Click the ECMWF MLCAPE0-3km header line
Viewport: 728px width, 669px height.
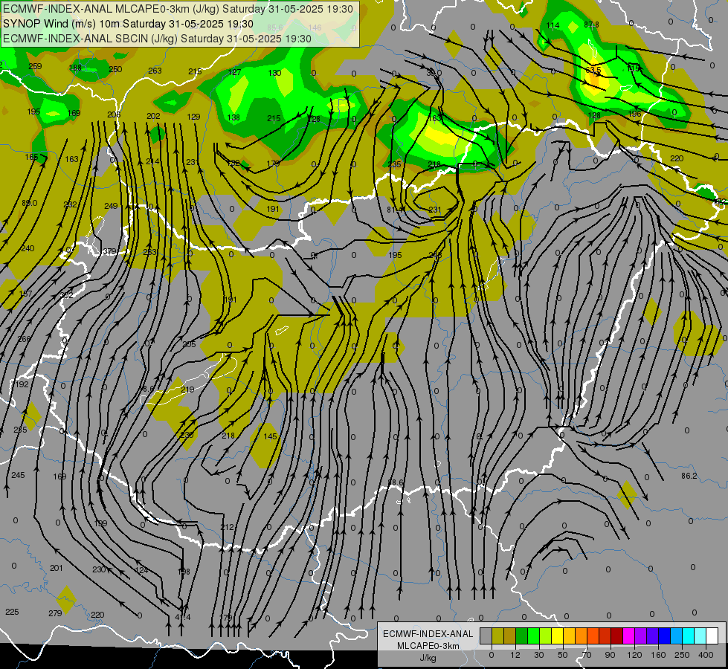[178, 9]
